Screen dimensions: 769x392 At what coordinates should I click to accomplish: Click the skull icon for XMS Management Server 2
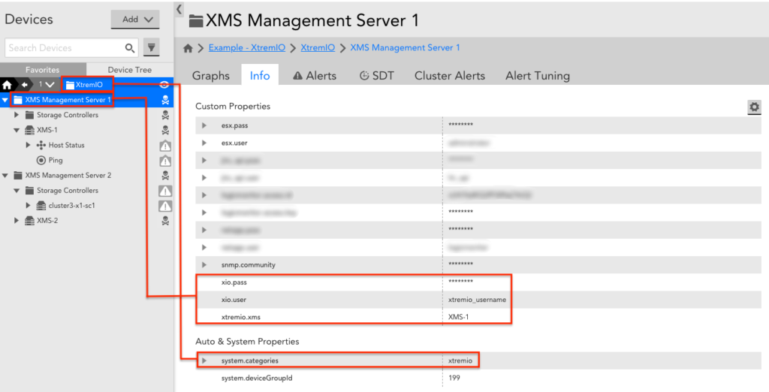coord(165,175)
